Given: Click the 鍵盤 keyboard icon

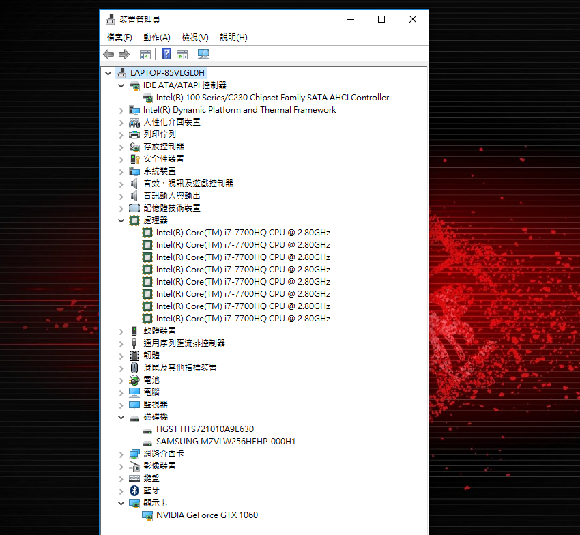Looking at the screenshot, I should click(x=134, y=478).
